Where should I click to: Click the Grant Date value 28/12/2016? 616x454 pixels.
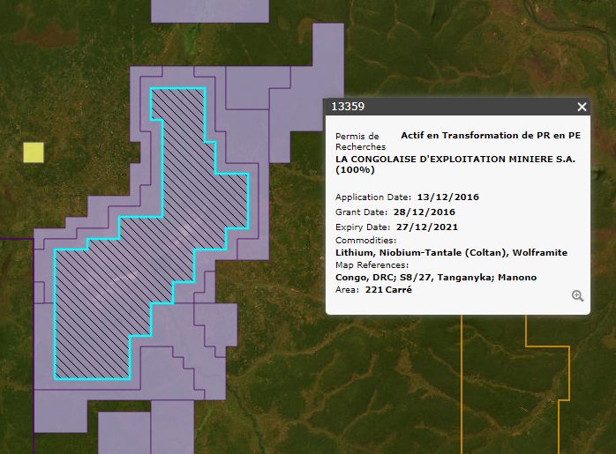click(x=424, y=212)
